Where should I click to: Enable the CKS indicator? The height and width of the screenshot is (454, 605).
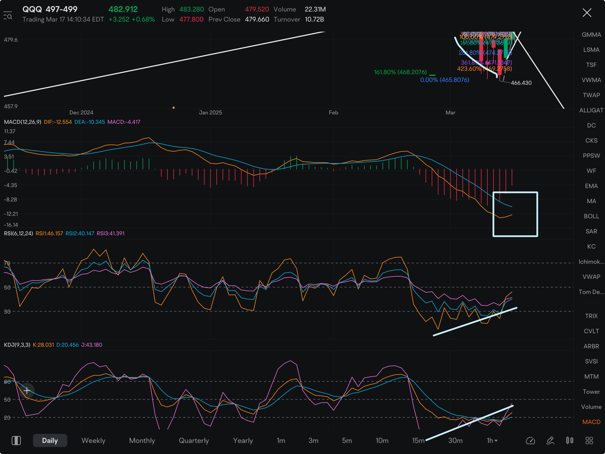[591, 141]
